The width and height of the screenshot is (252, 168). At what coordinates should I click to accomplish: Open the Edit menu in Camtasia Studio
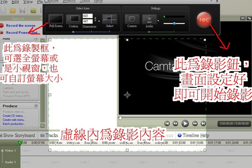15,2
